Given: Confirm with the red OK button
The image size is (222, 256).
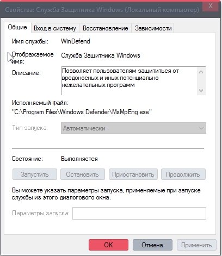Looking at the screenshot, I should (x=108, y=245).
